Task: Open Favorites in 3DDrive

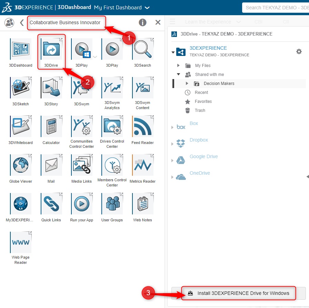Action: click(203, 102)
